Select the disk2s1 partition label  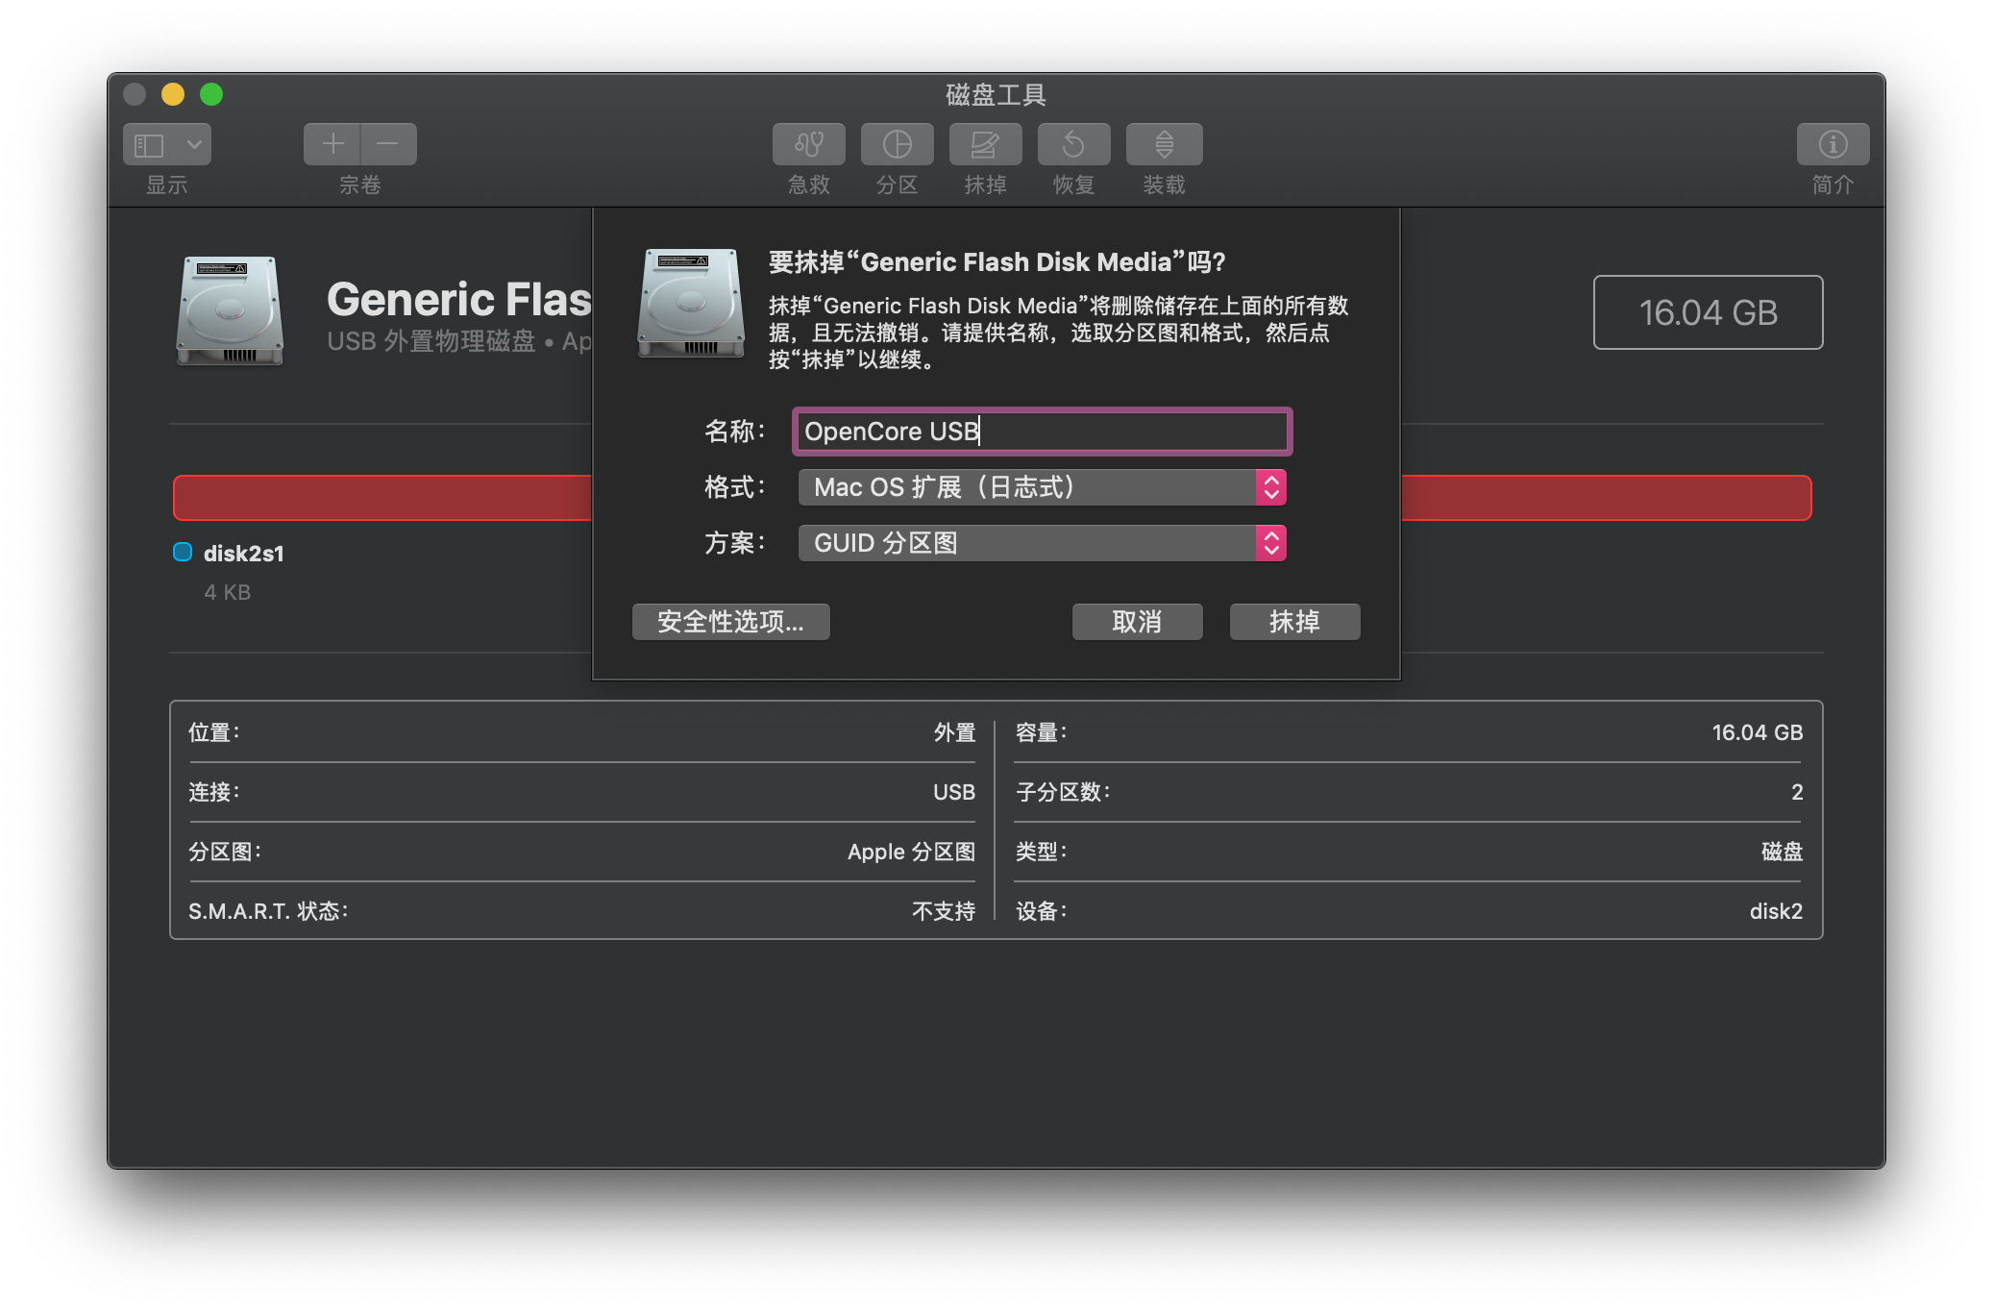(243, 554)
